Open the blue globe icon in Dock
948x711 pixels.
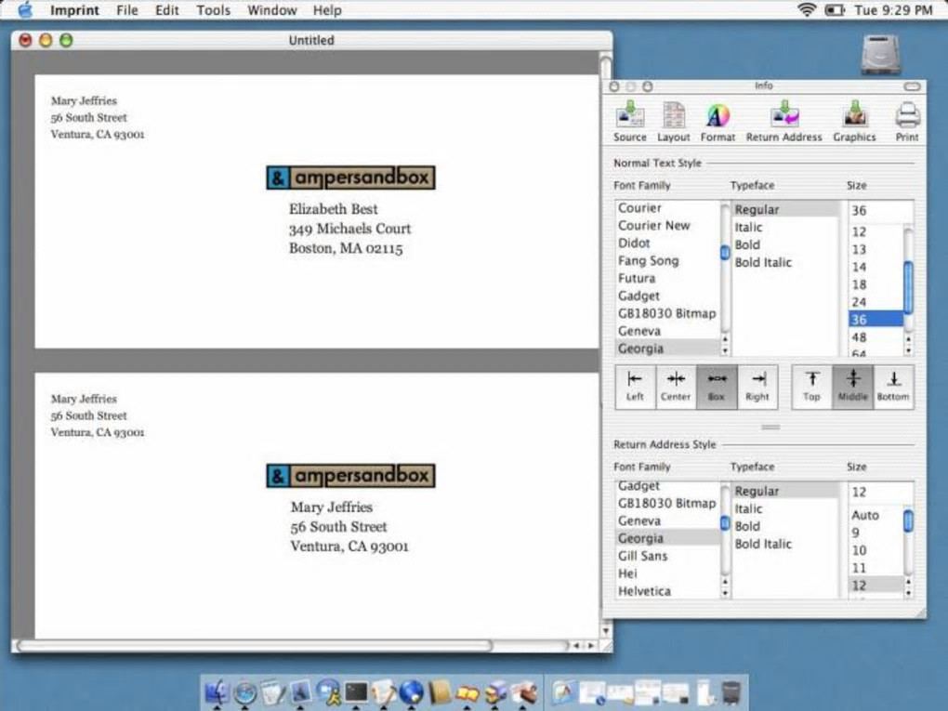[411, 691]
